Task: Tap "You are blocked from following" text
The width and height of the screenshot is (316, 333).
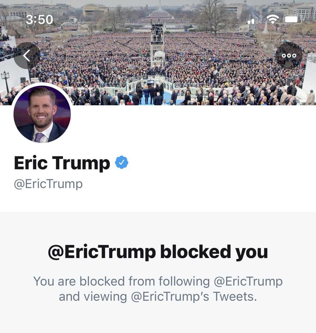Action: coord(122,281)
